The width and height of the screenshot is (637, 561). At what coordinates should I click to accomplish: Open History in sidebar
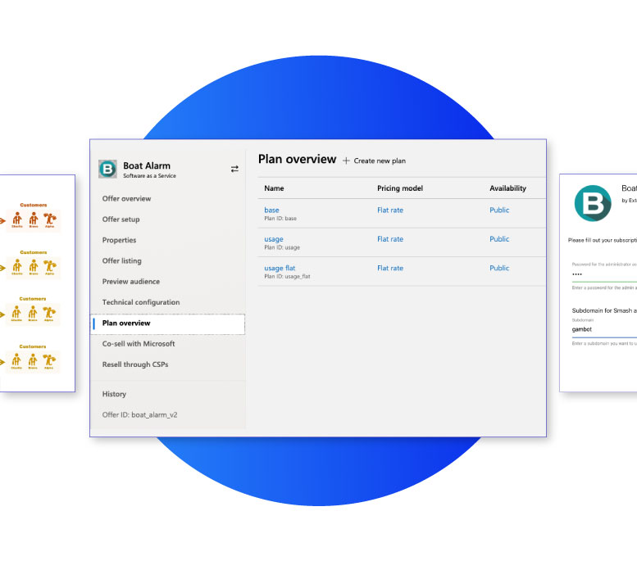click(114, 394)
